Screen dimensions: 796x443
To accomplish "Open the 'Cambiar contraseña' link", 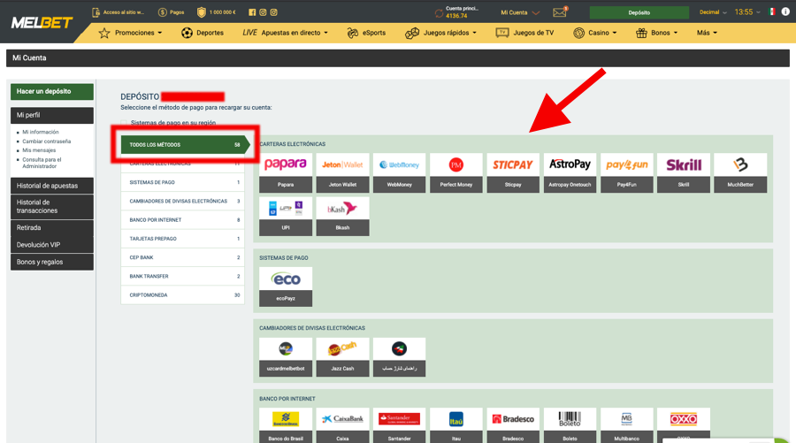I will [46, 141].
